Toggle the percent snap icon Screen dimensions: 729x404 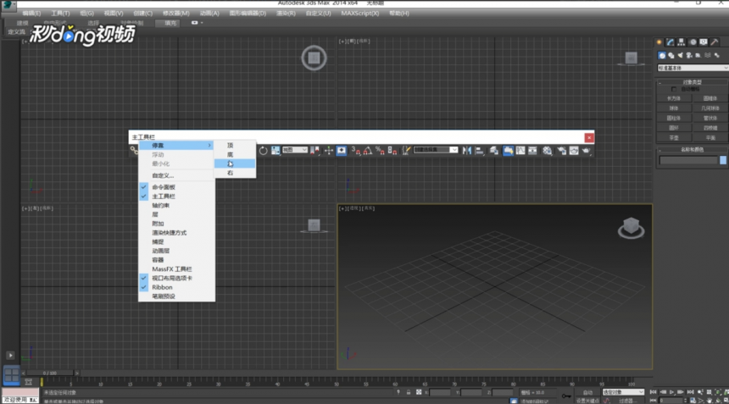click(380, 151)
